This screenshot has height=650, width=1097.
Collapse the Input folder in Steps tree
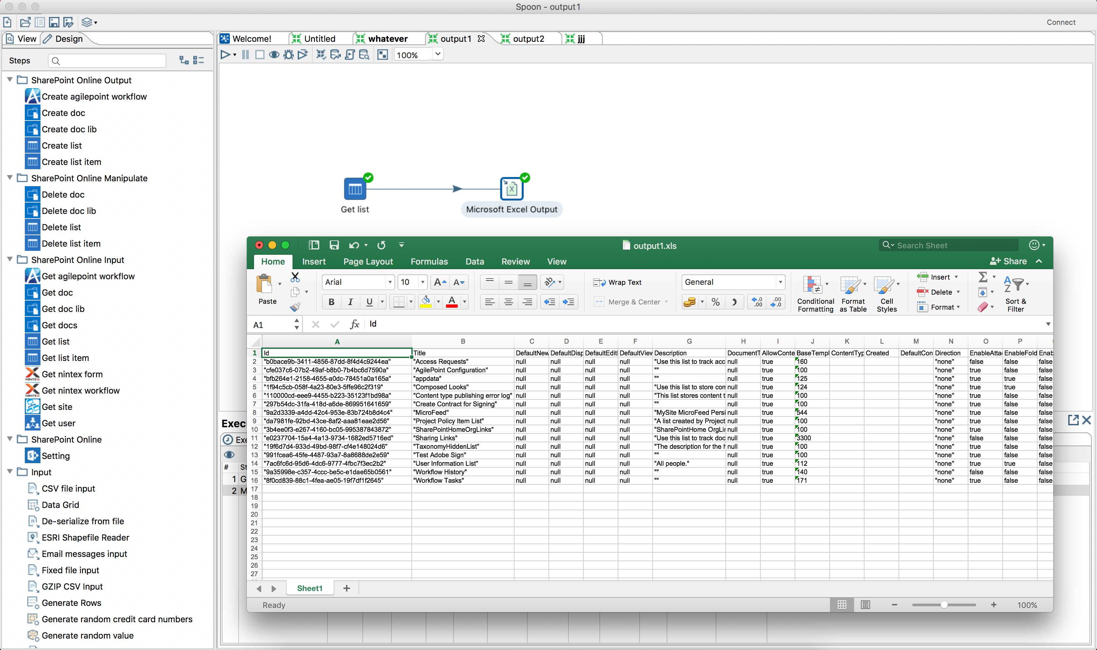point(9,472)
